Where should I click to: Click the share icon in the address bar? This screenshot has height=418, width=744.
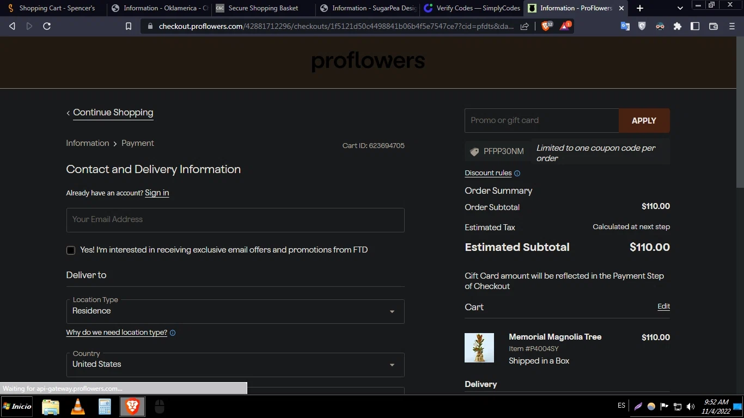click(x=525, y=26)
